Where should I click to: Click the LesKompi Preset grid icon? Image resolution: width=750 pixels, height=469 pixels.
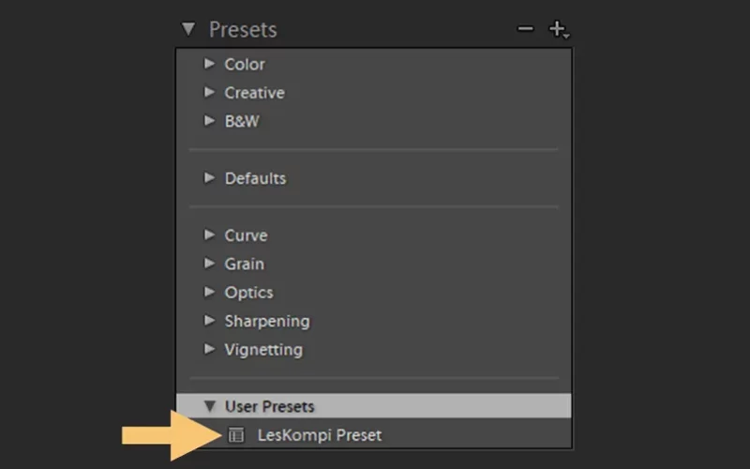pyautogui.click(x=236, y=435)
